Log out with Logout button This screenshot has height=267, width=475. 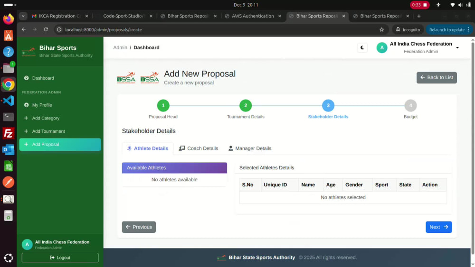[x=60, y=258]
